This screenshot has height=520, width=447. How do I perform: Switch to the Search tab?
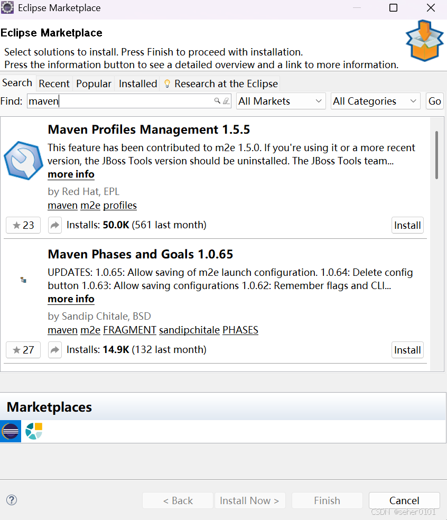(x=17, y=82)
